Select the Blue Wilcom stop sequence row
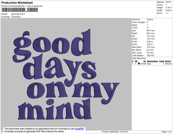 152,64
